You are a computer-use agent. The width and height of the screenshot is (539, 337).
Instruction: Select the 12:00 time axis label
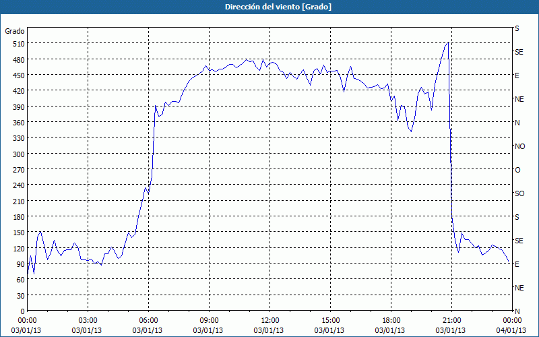tap(270, 321)
